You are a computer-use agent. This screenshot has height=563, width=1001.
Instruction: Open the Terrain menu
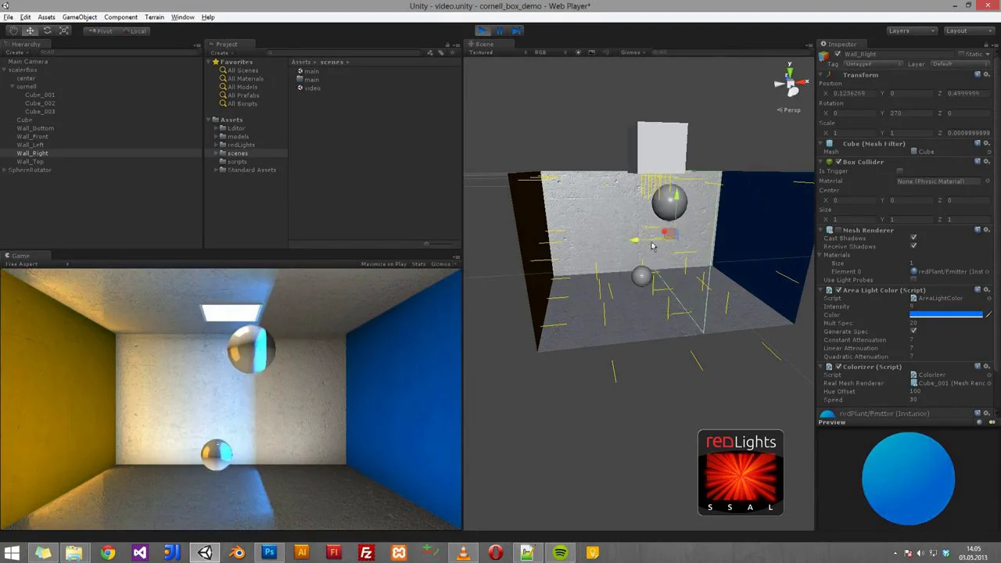[x=154, y=17]
